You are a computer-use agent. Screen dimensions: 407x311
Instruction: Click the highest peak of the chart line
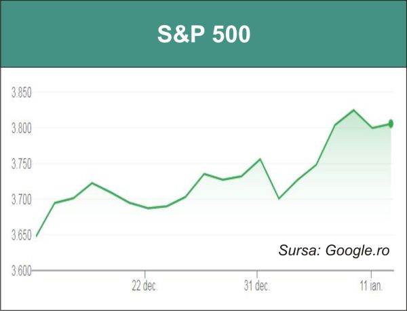353,110
